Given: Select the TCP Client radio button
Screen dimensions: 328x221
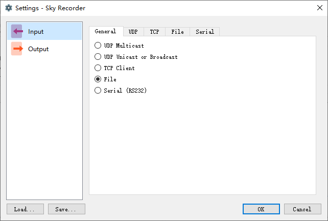Looking at the screenshot, I should 98,68.
